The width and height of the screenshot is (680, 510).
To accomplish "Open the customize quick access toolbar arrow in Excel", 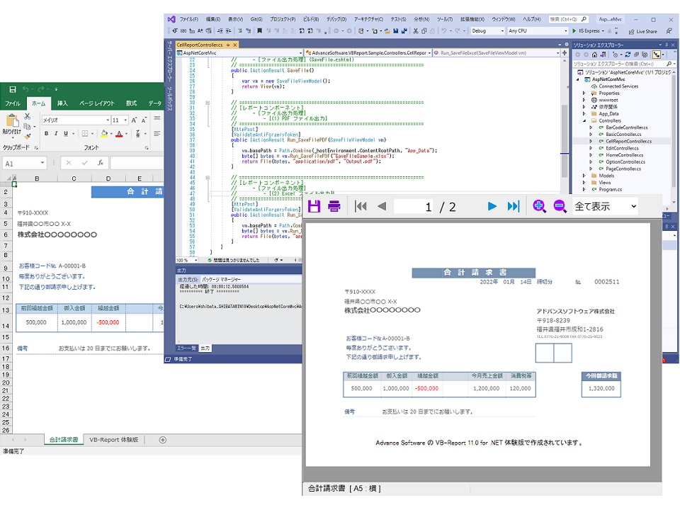I will coord(56,89).
